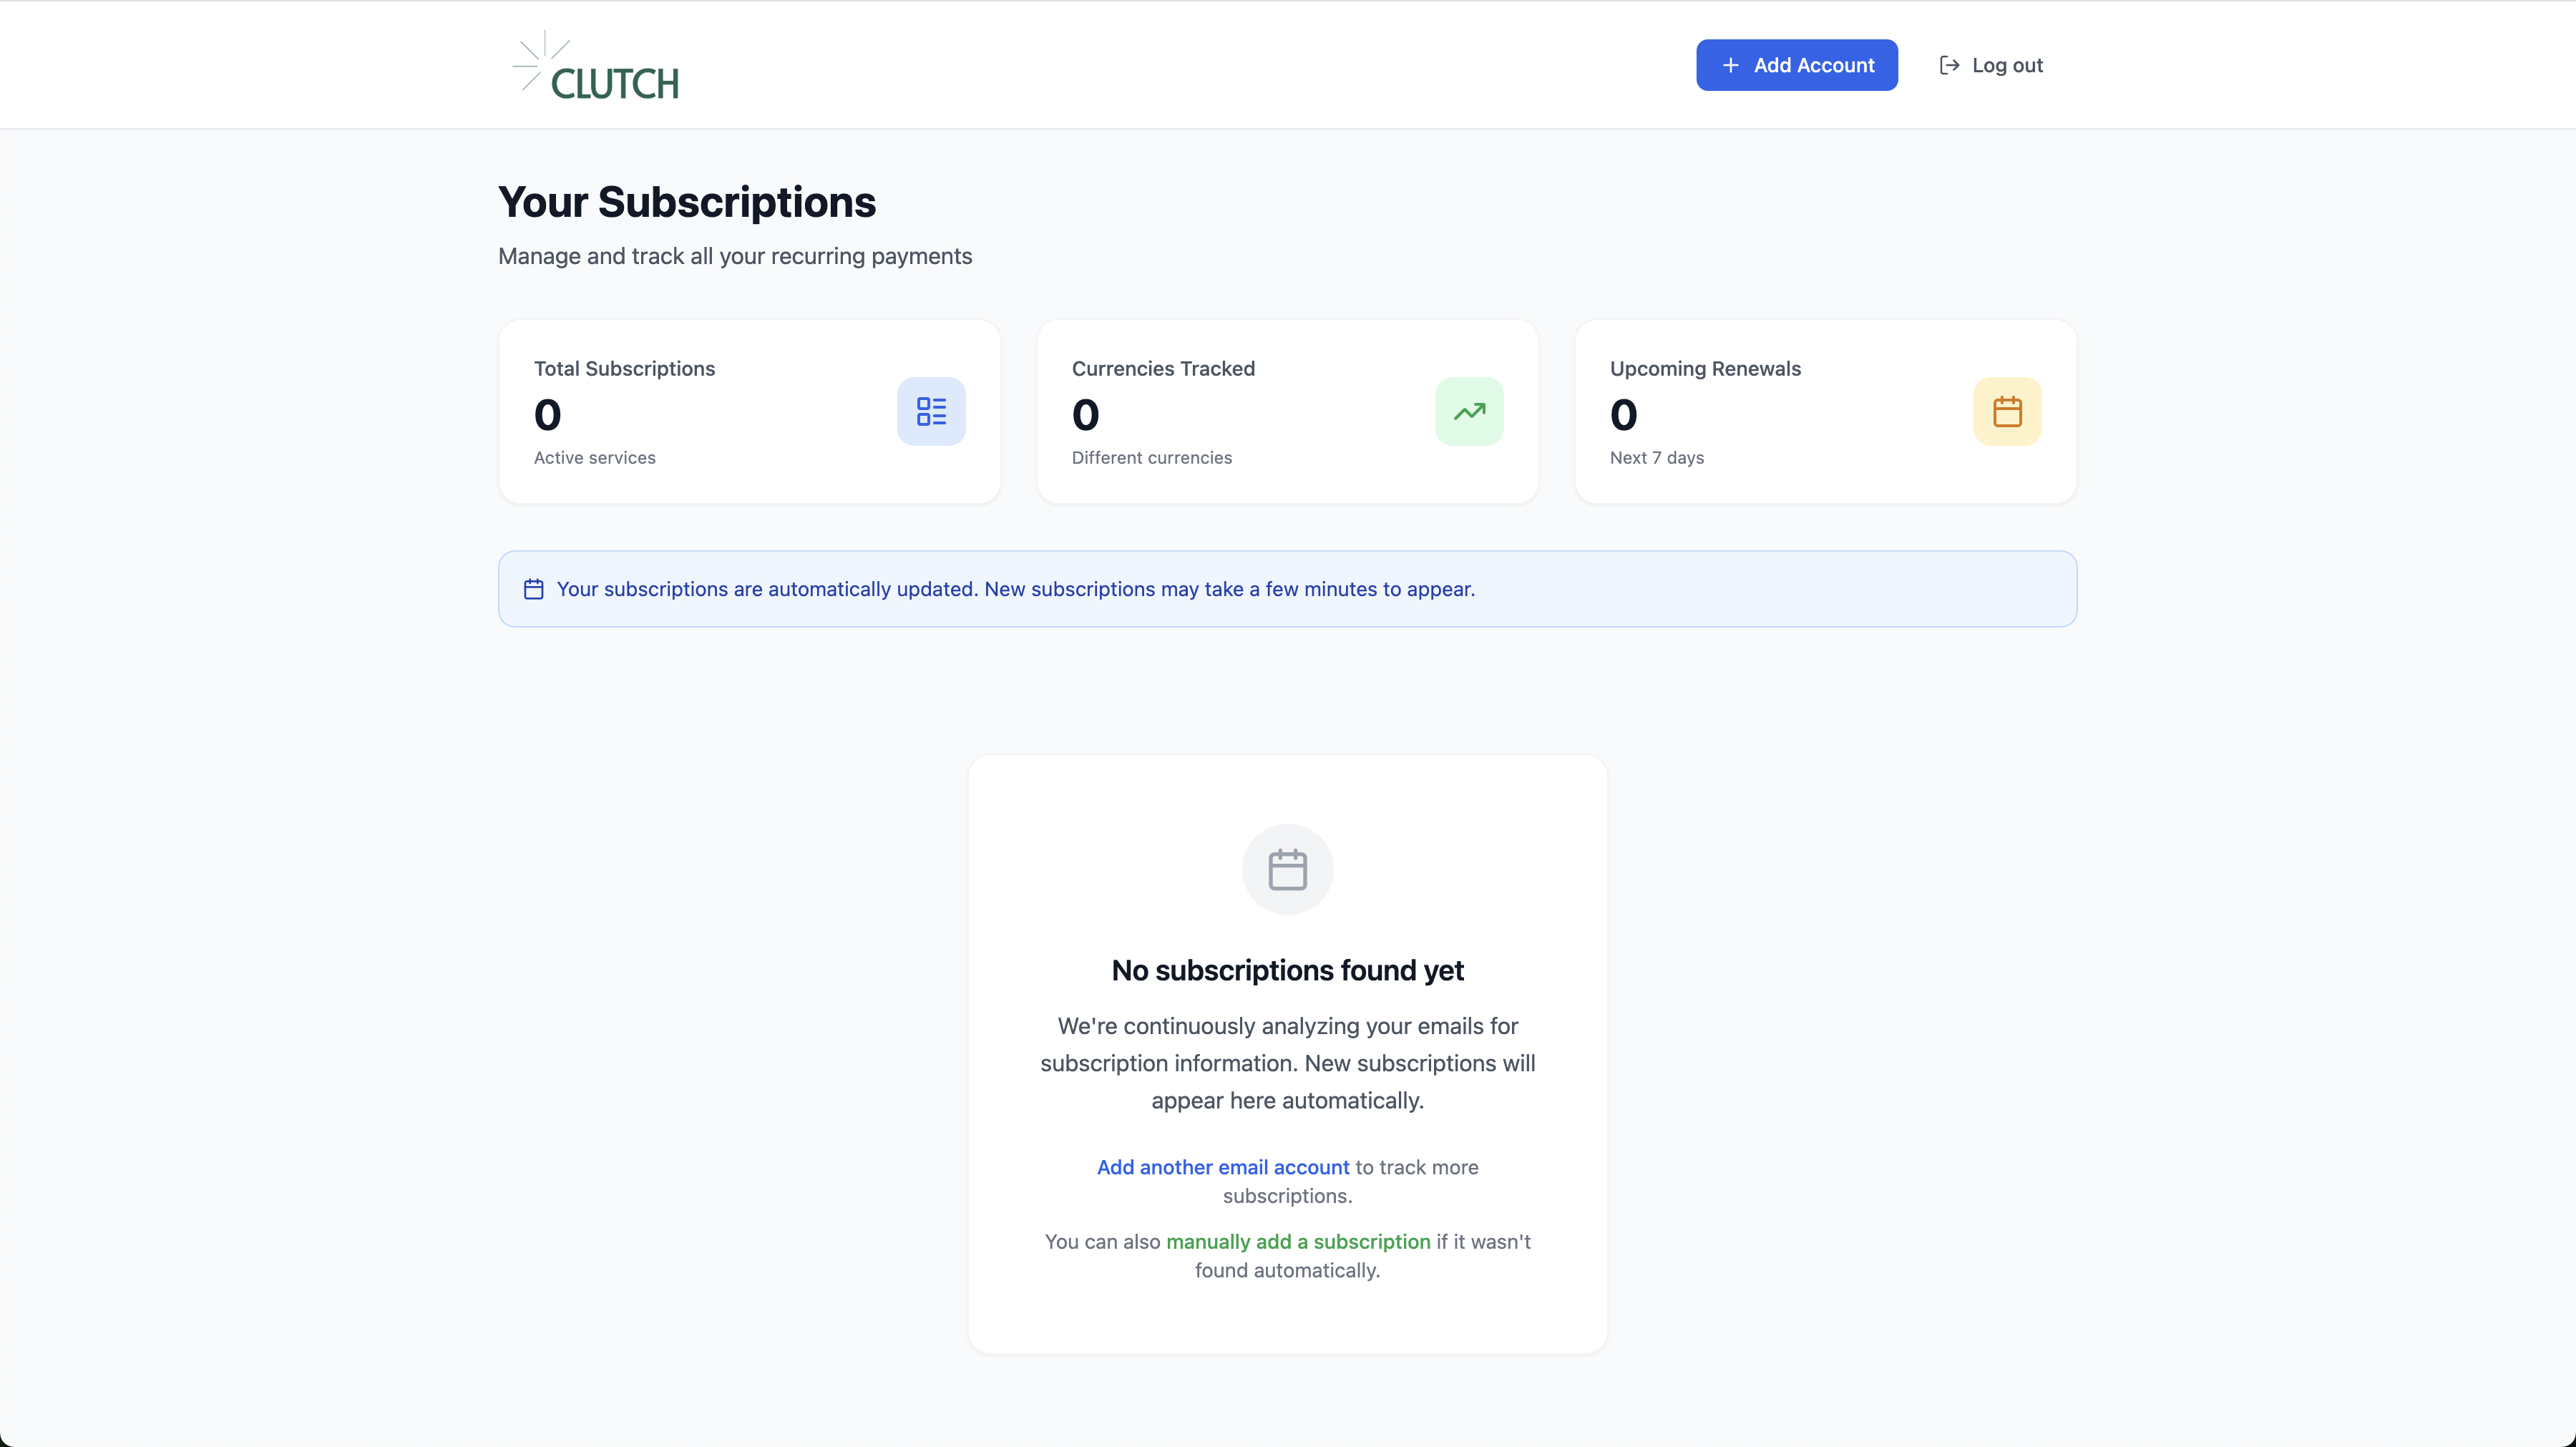Screen dimensions: 2576x1447
Task: Click the 'Your Subscriptions' page heading
Action: [x=686, y=202]
